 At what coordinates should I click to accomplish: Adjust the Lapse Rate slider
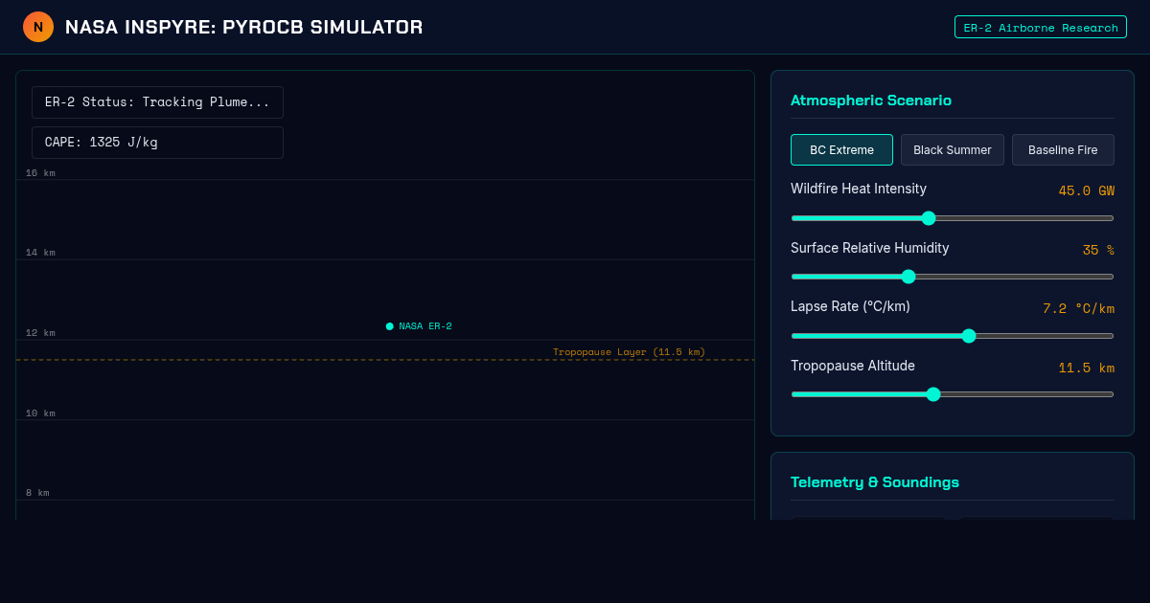pos(953,336)
